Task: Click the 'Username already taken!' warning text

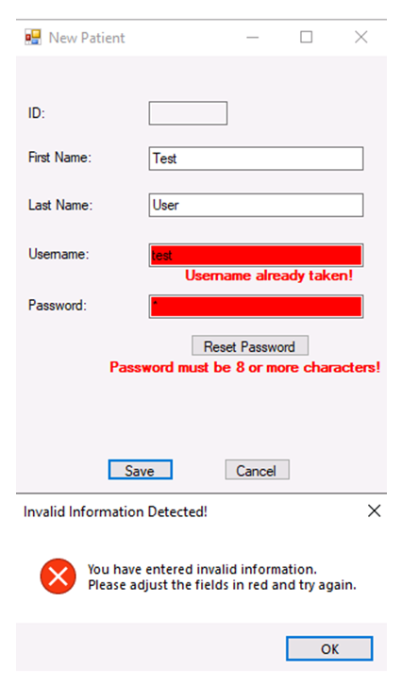Action: (269, 276)
